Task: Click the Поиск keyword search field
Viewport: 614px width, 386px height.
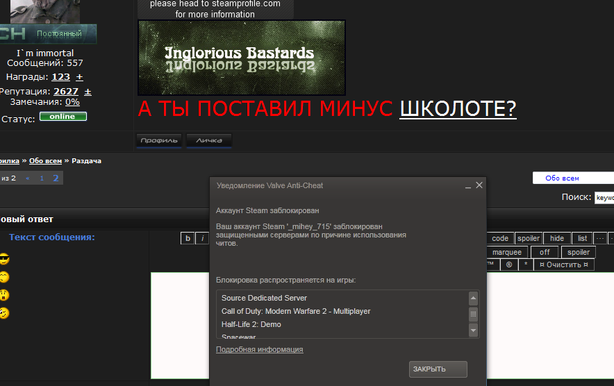Action: tap(604, 198)
